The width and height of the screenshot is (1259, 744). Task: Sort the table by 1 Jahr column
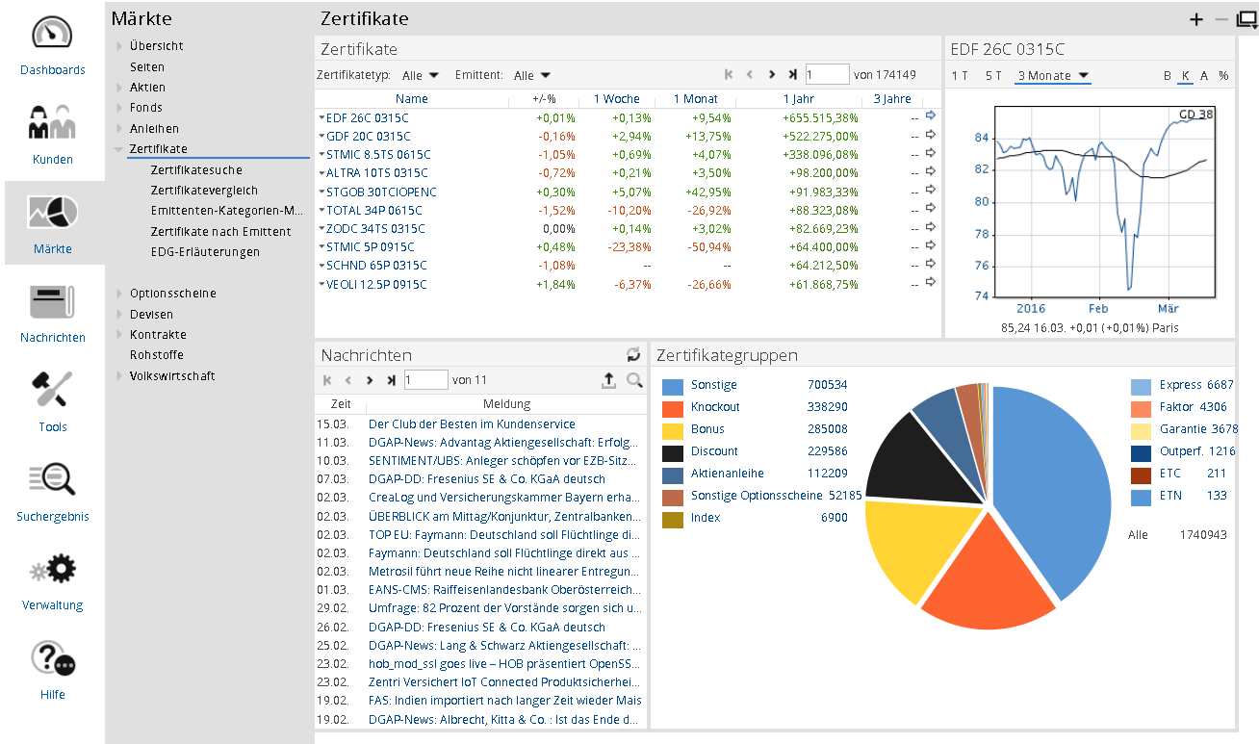(799, 99)
